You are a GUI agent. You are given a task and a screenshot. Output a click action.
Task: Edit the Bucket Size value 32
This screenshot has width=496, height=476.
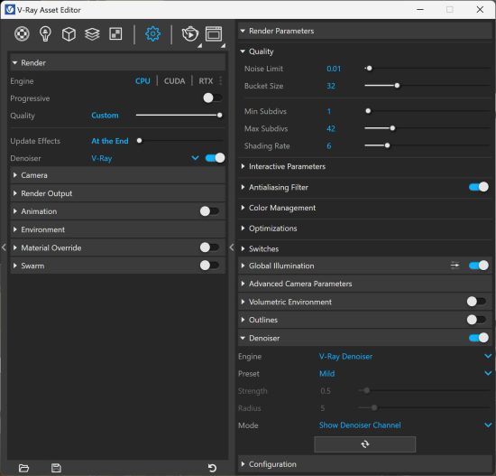click(x=331, y=86)
